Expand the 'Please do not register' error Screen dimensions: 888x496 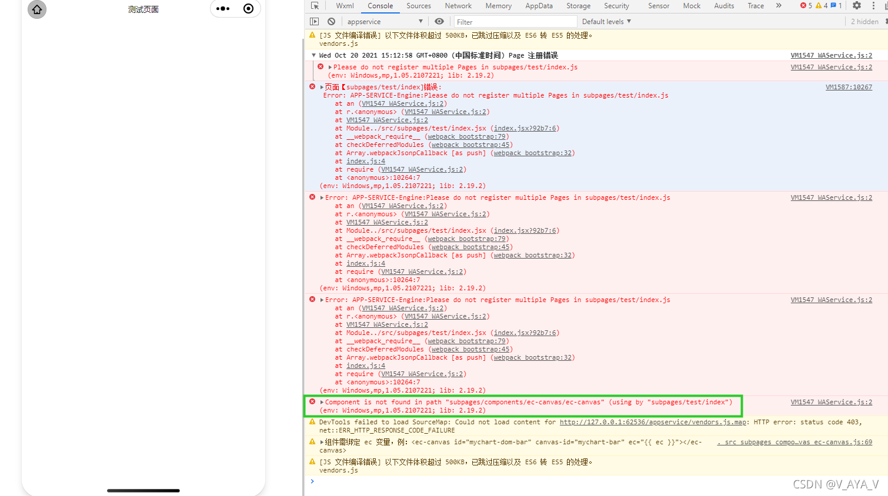330,67
